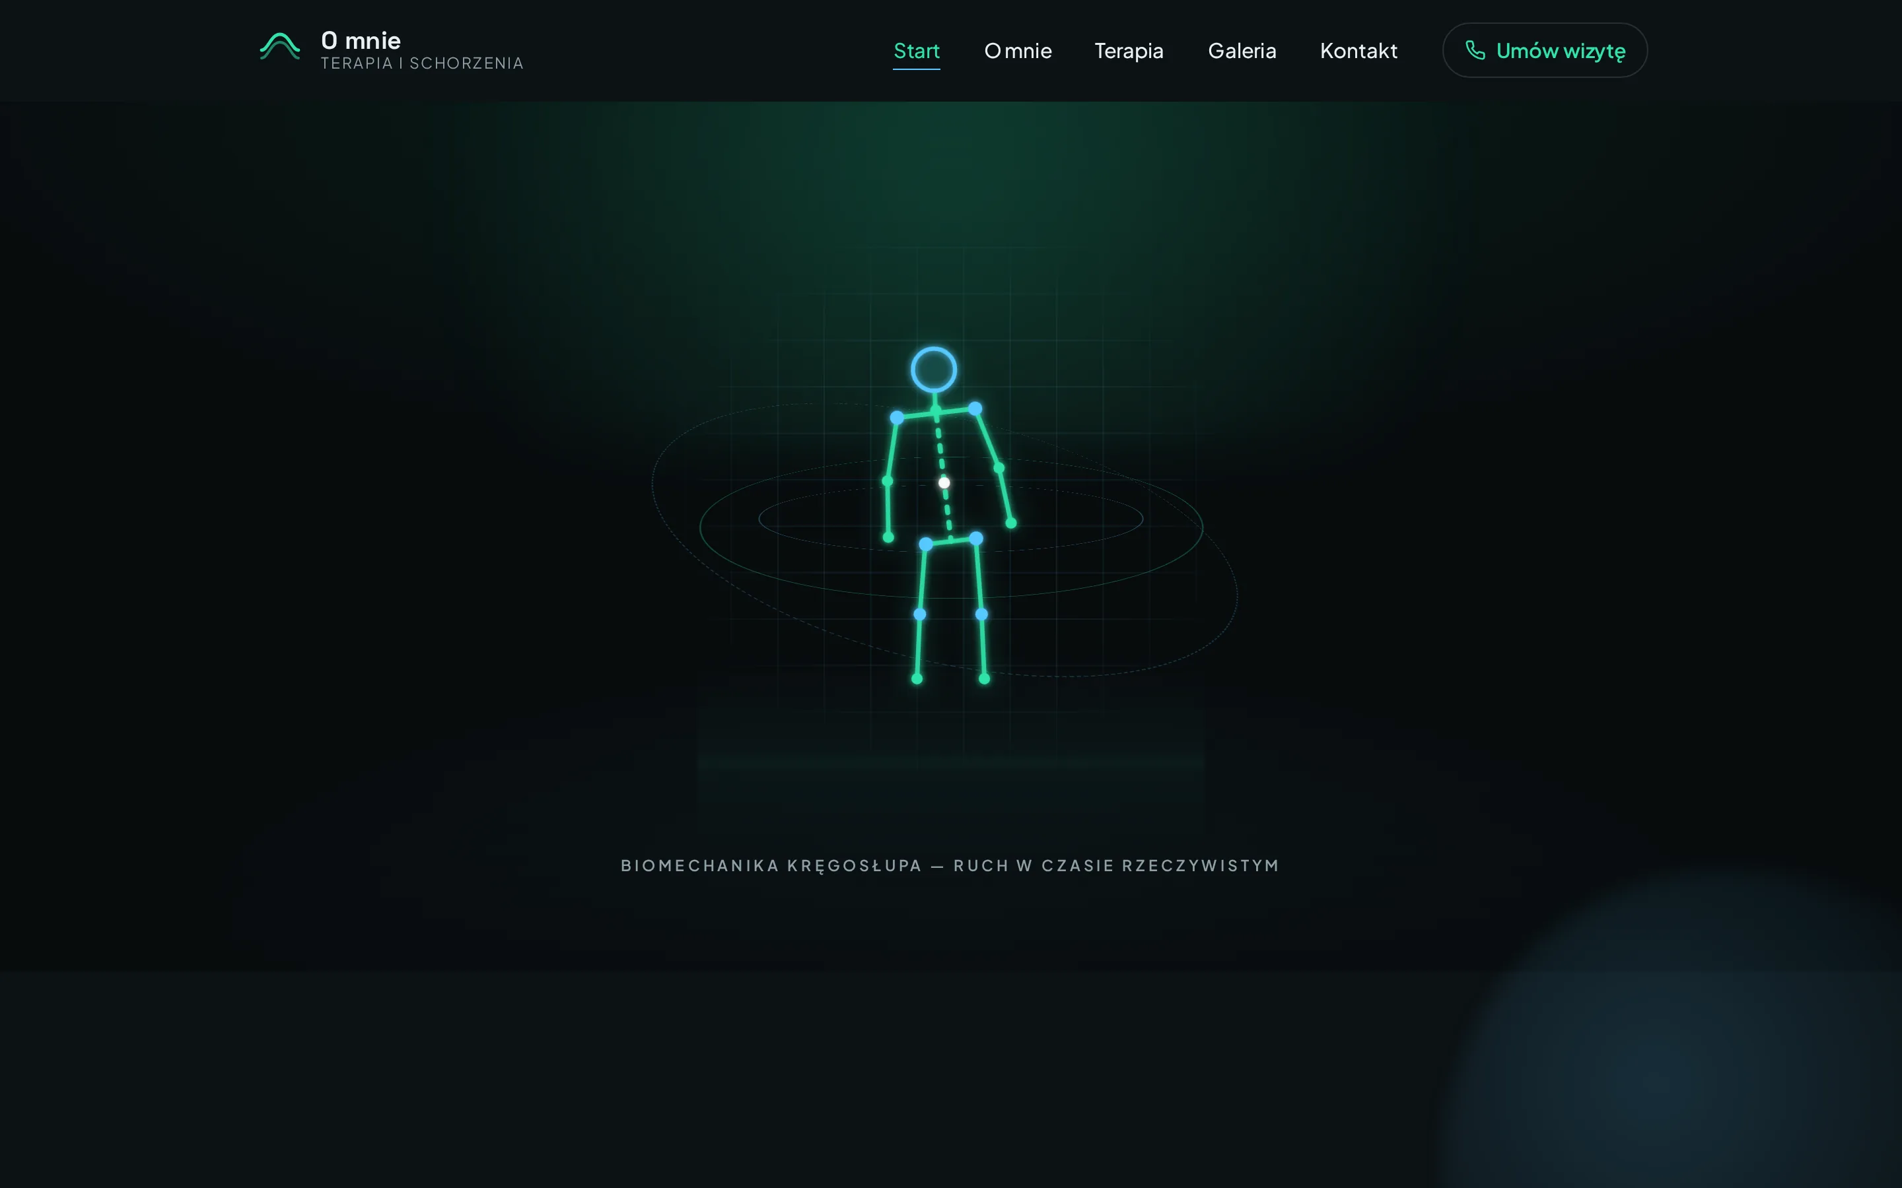
Task: Click the phone icon in Umów wizytę
Action: point(1475,50)
